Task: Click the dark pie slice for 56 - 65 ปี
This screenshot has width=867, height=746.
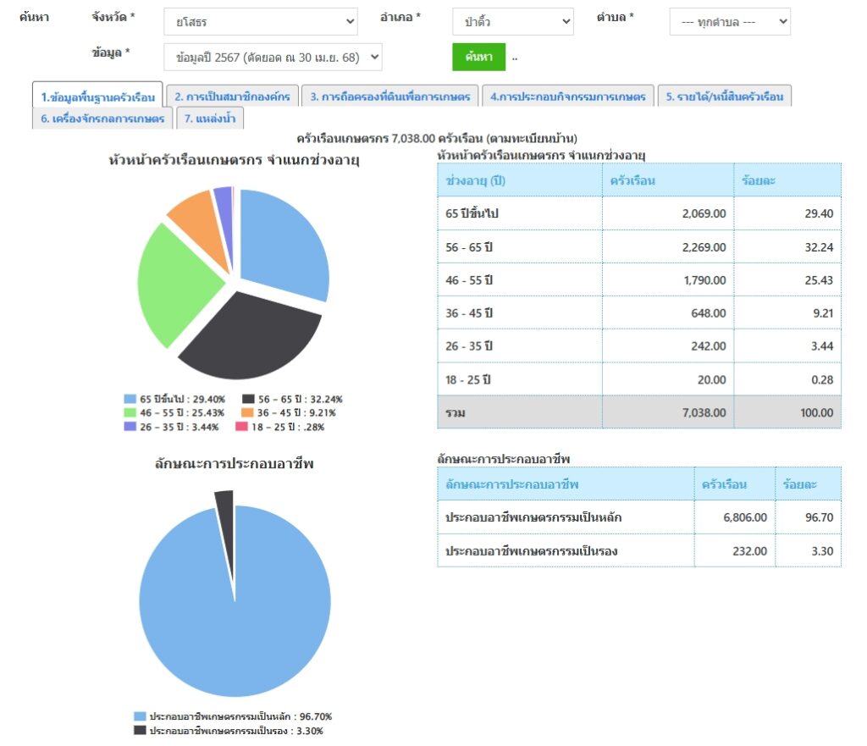Action: 250,339
